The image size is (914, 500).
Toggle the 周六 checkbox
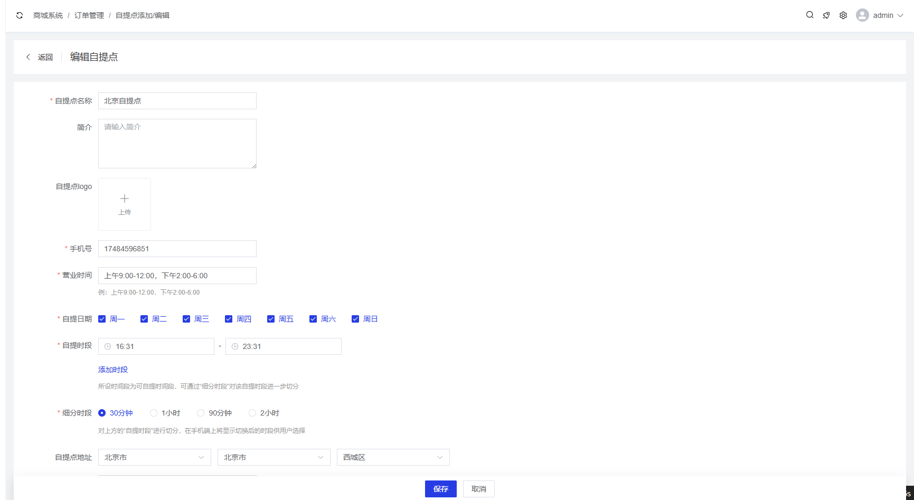pos(313,319)
